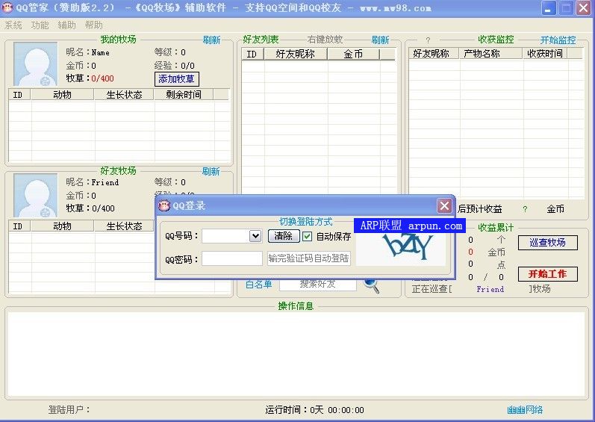Focus the QQ密码 input field
The image size is (595, 422).
232,258
